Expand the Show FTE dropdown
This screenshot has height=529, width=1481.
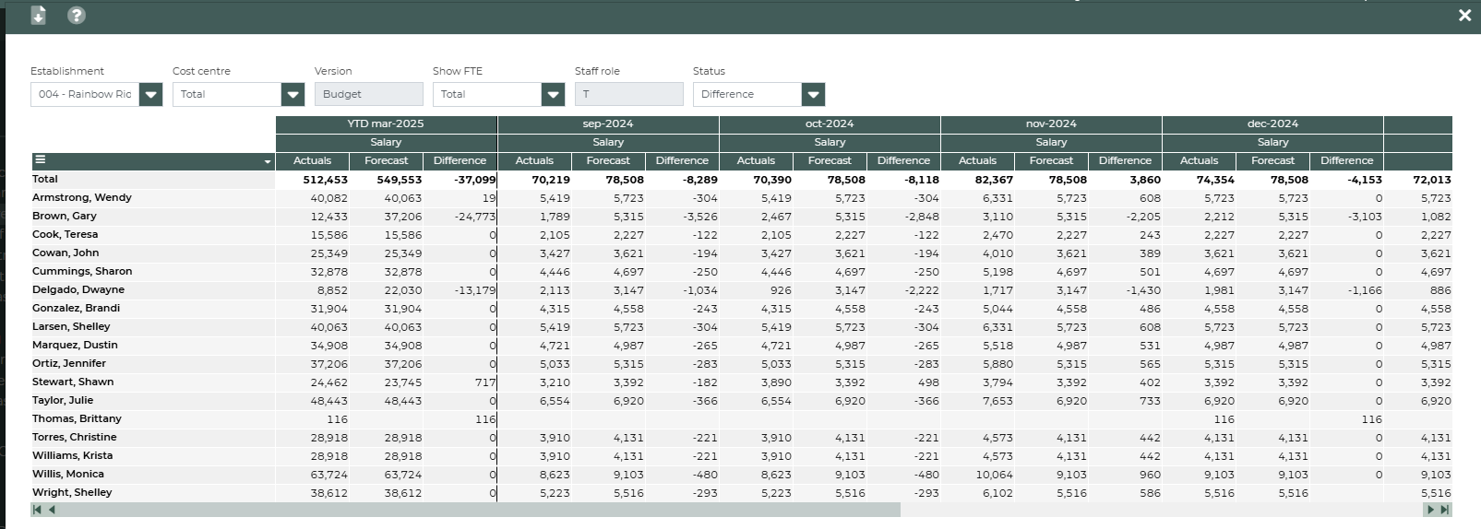point(553,94)
